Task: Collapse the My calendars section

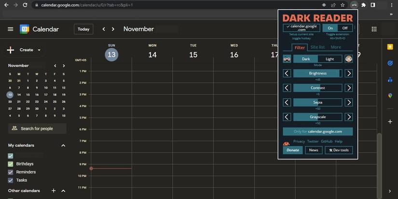Action: click(x=63, y=145)
